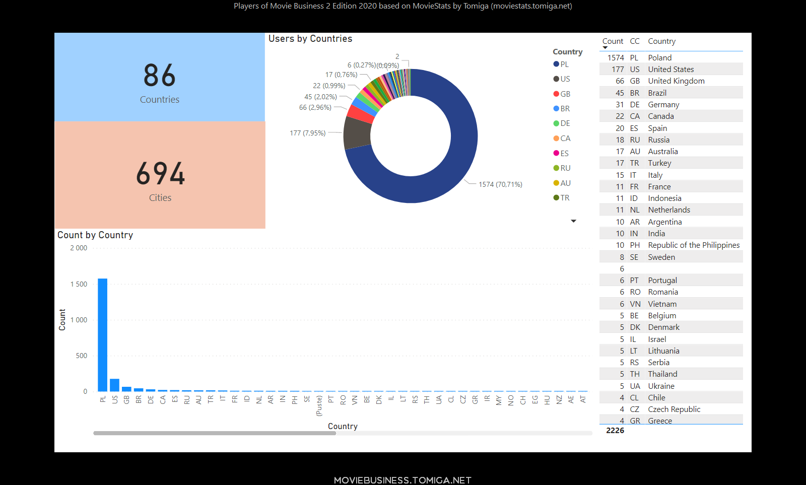Click the US bar in Count by Country
Viewport: 806px width, 485px height.
[115, 385]
